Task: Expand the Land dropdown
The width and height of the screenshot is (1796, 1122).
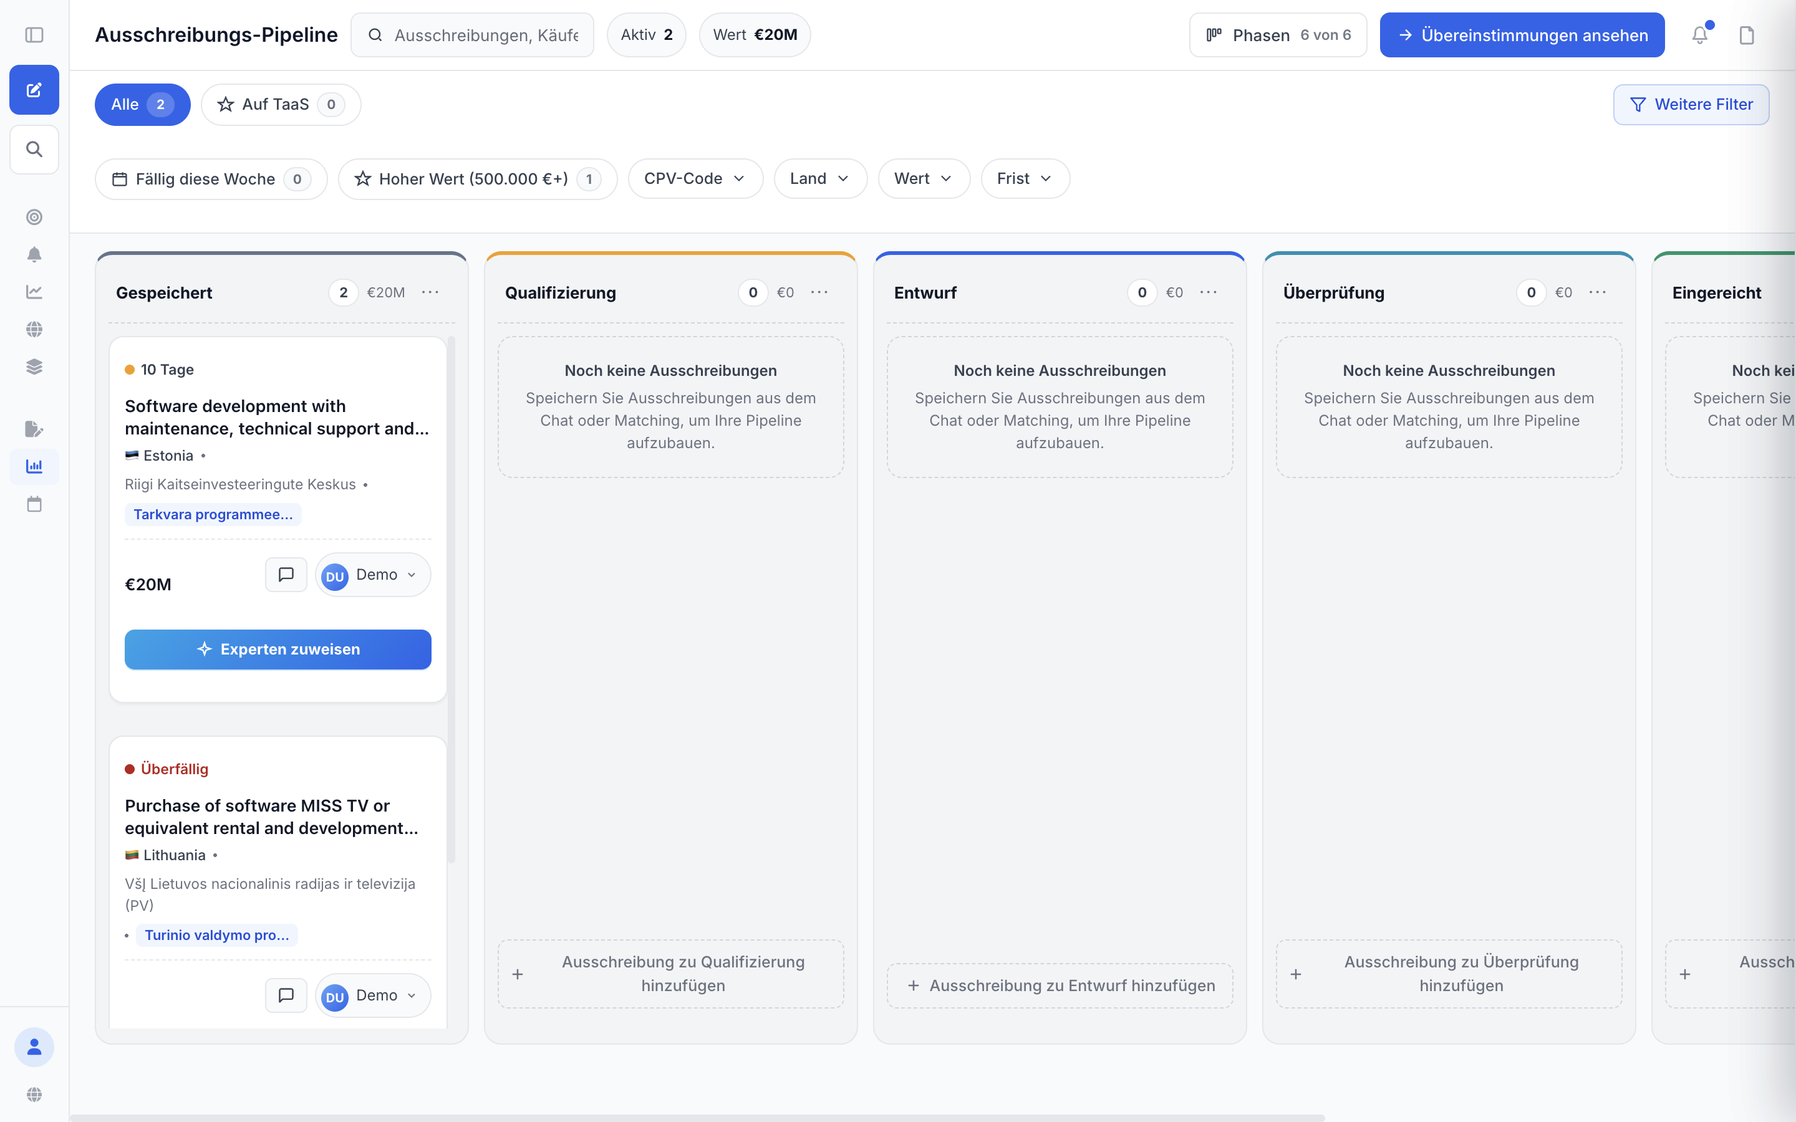Action: coord(819,179)
